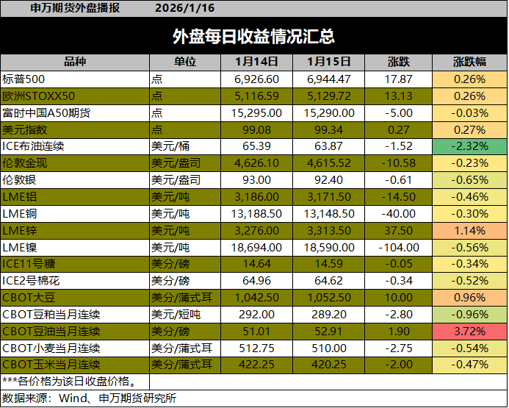Click the data source line 数据来源

(x=90, y=398)
